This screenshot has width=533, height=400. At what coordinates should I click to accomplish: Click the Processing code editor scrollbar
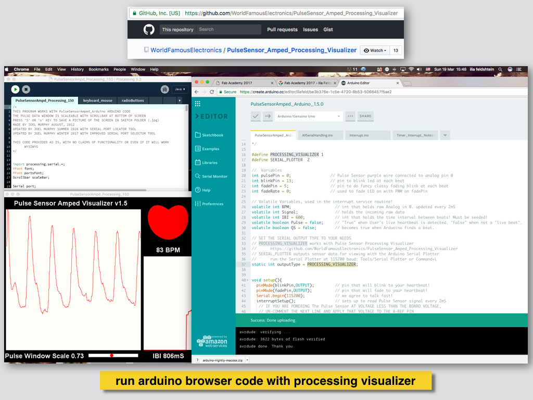click(186, 108)
